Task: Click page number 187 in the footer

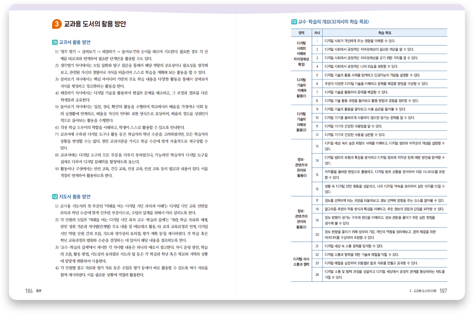Action: tap(443, 291)
